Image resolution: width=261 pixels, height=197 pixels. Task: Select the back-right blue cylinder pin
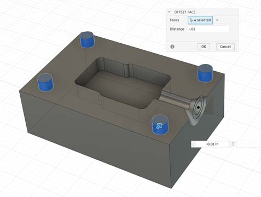(205, 73)
